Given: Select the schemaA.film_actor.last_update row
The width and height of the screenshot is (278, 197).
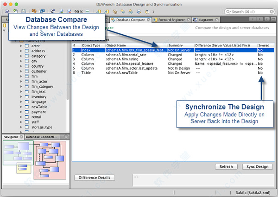Looking at the screenshot, I should click(173, 68).
